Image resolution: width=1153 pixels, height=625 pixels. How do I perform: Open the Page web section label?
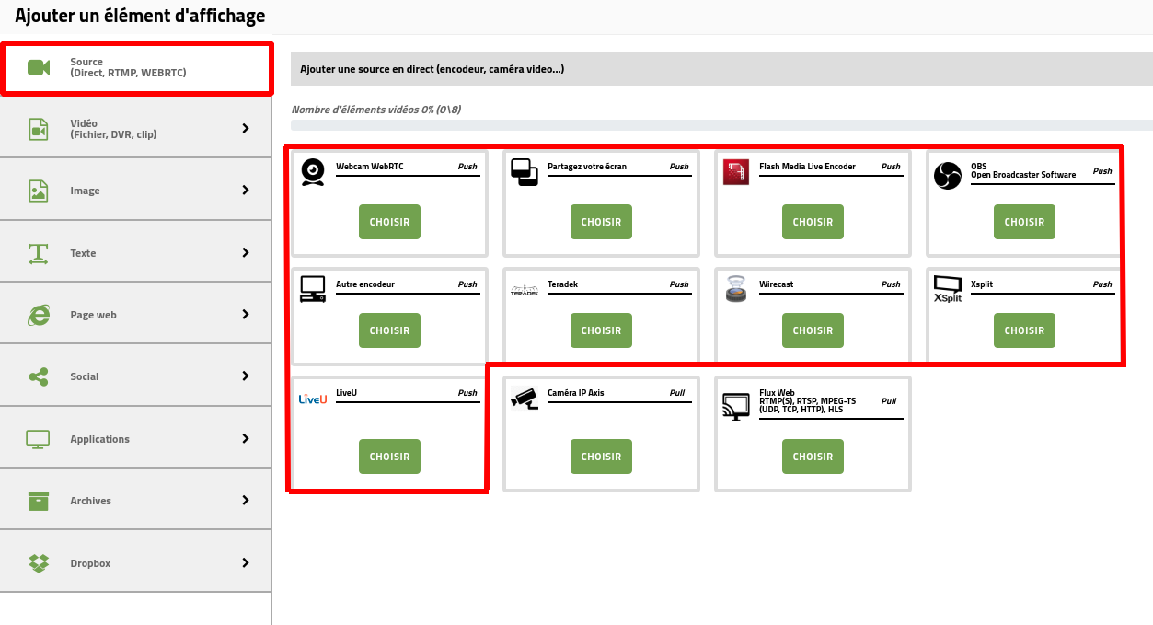[93, 315]
